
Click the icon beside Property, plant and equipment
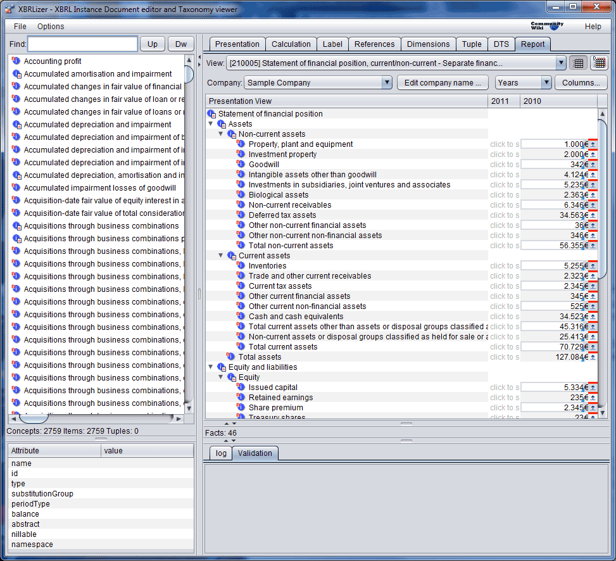(x=241, y=144)
